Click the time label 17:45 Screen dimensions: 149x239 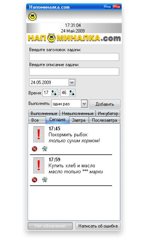pyautogui.click(x=55, y=128)
